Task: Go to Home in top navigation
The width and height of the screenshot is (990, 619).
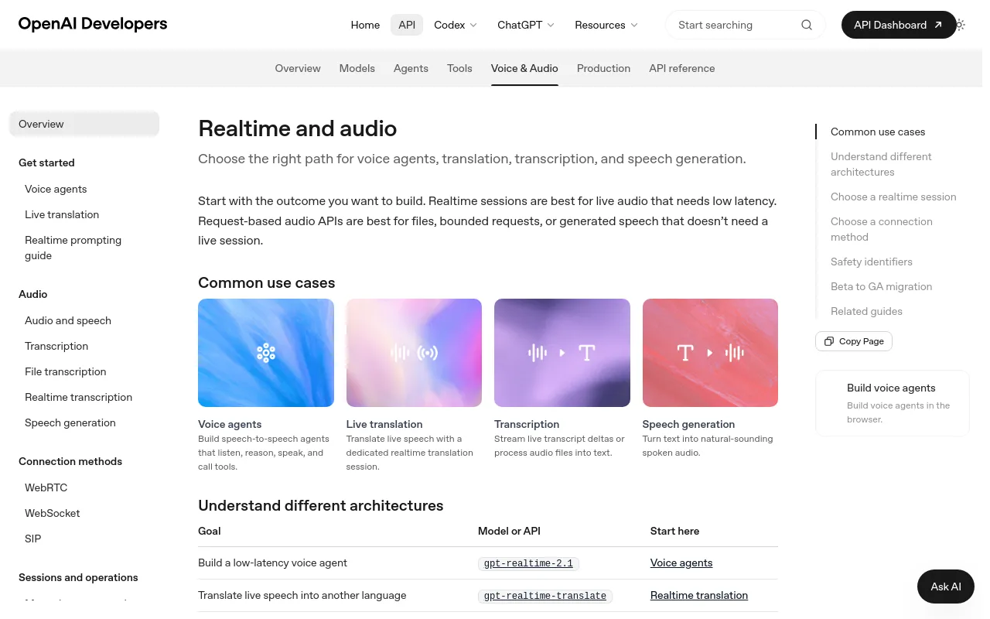Action: tap(365, 25)
